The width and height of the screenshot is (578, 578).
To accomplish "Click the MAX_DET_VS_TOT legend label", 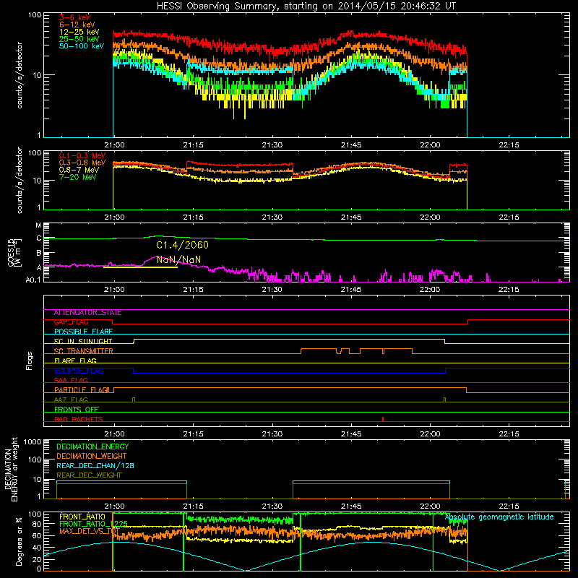I will tap(88, 531).
